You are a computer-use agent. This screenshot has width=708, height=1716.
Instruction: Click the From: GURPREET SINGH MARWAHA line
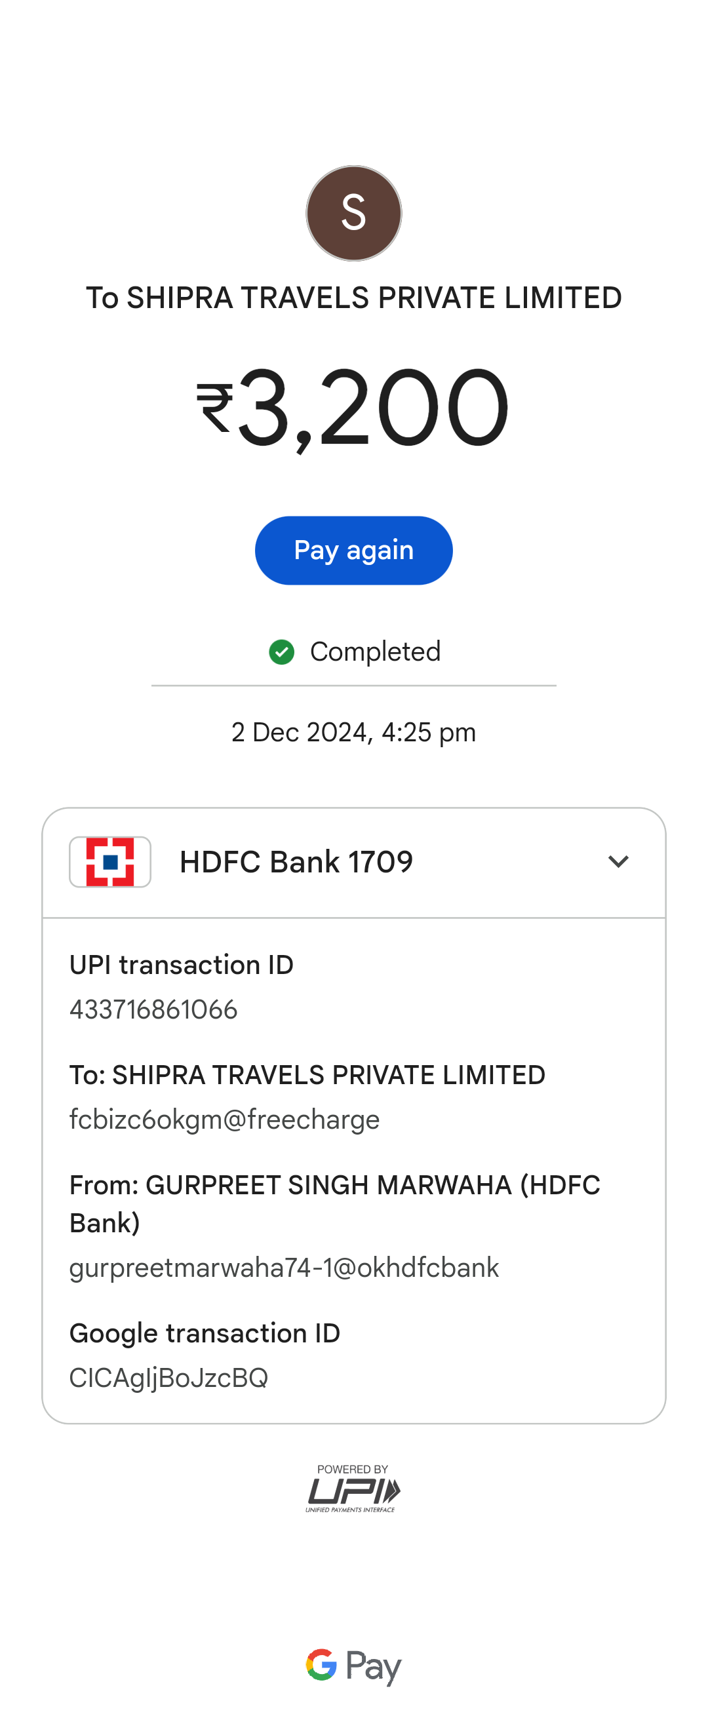pyautogui.click(x=335, y=1203)
